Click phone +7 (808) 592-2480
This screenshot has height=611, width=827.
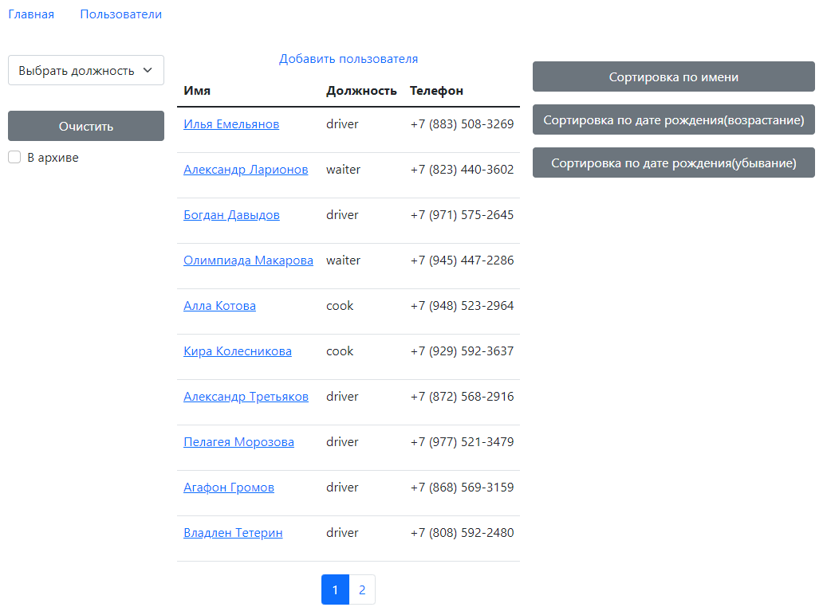pos(462,532)
